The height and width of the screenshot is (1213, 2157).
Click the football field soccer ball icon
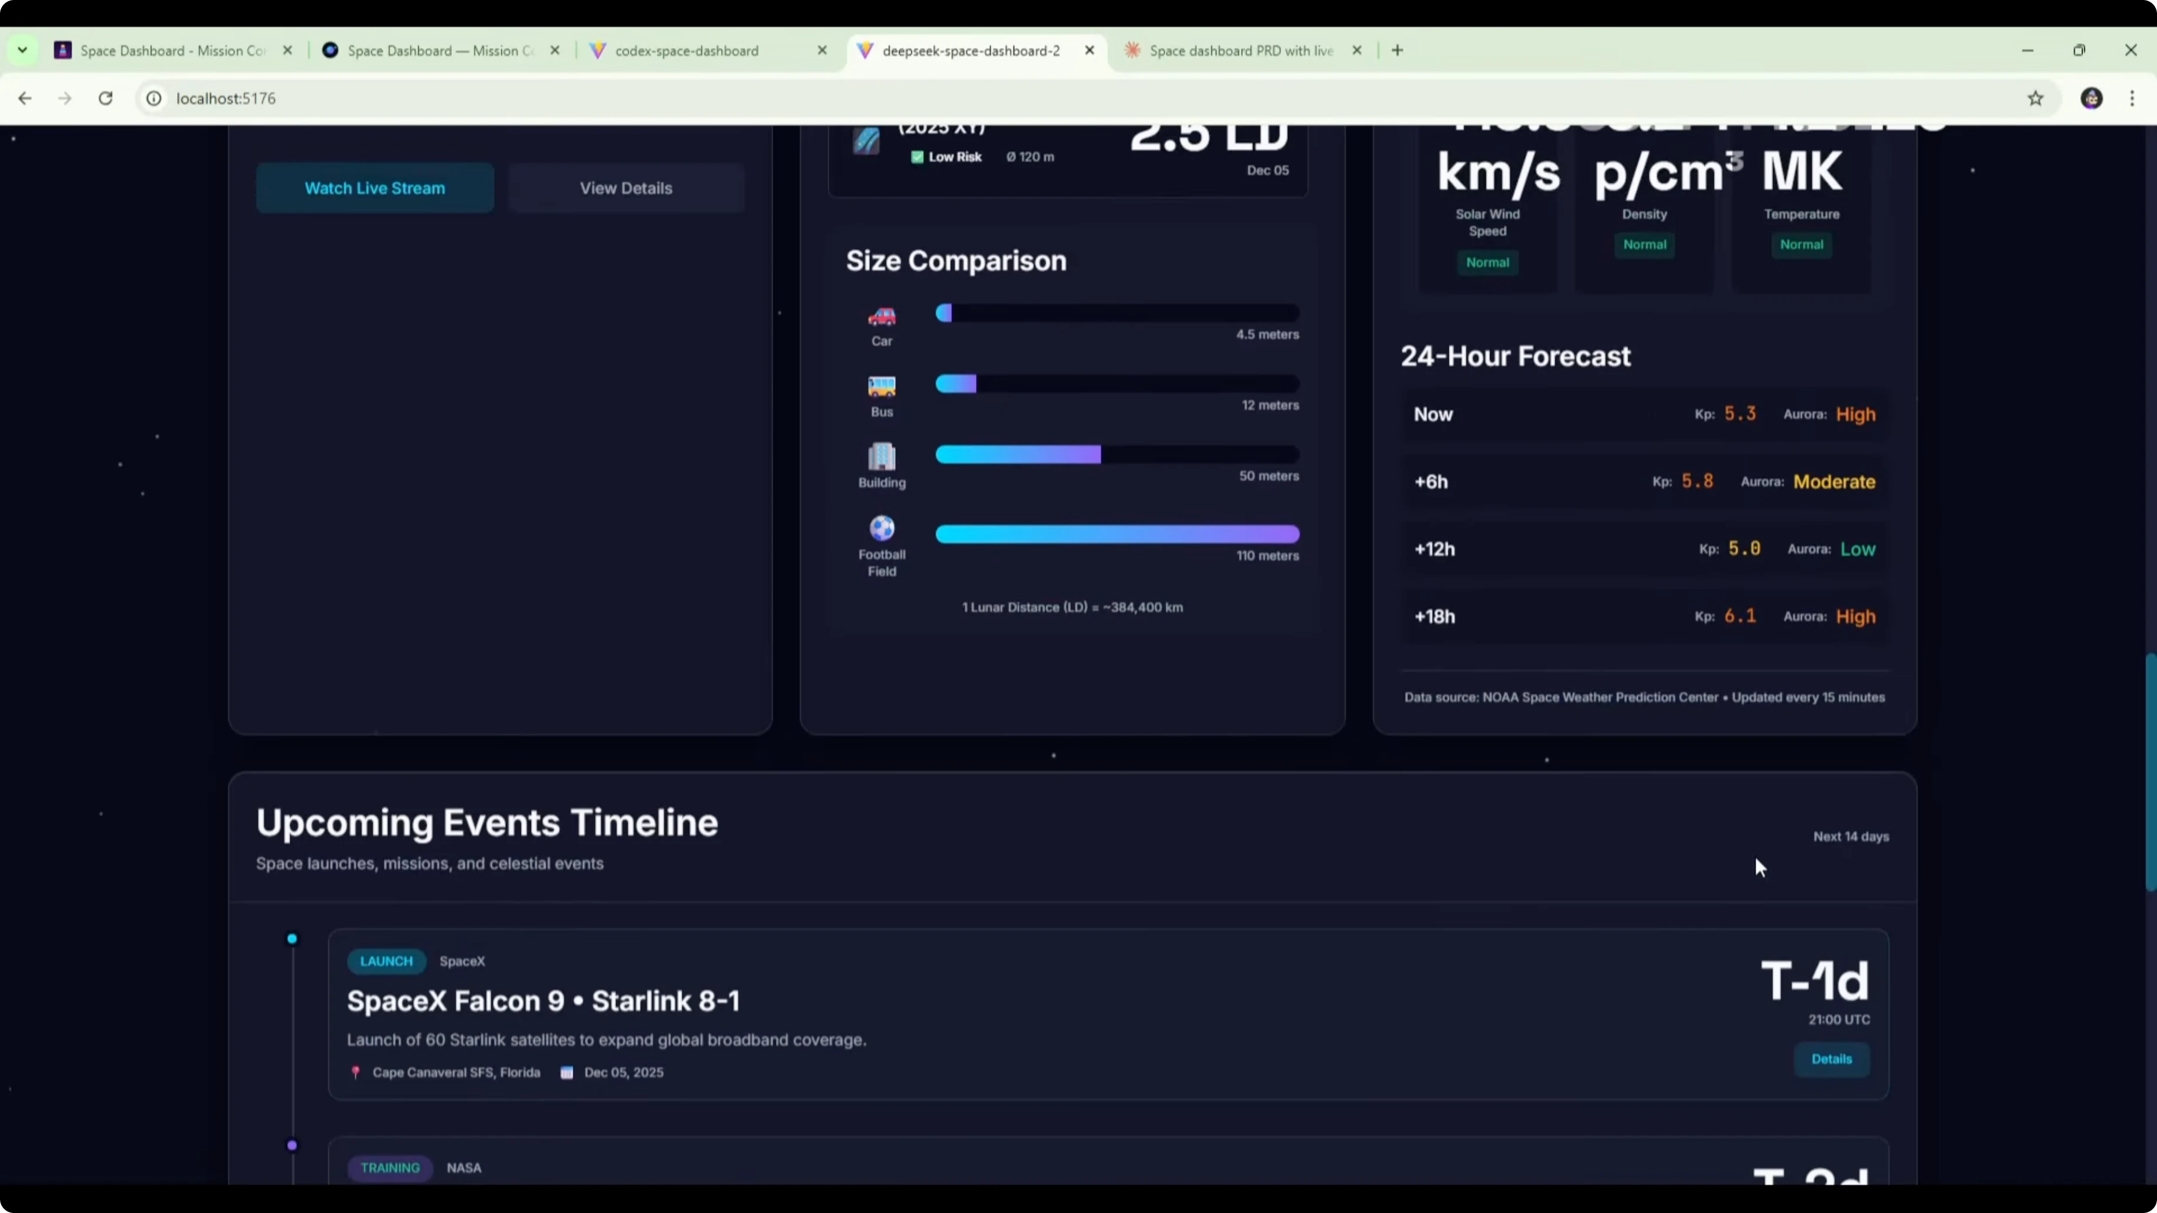click(881, 528)
